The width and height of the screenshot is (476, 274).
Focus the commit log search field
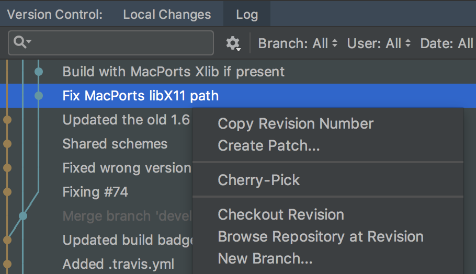[x=120, y=43]
